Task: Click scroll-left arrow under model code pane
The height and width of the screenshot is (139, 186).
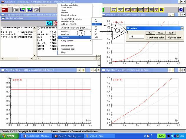Action: click(x=2, y=58)
